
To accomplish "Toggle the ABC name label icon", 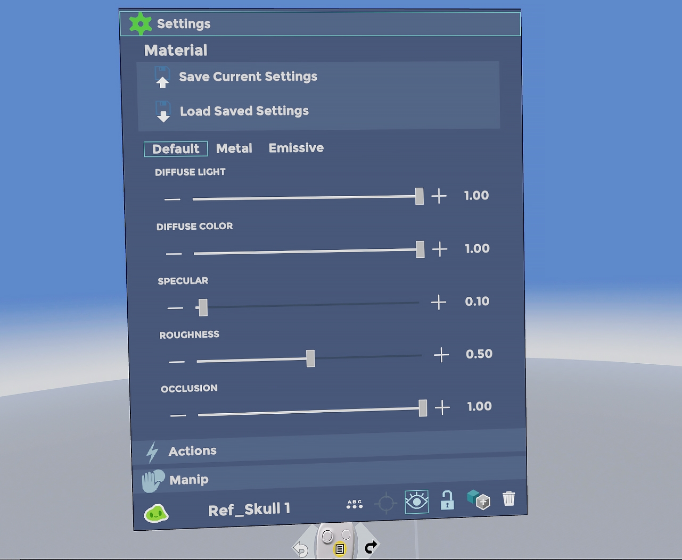I will click(x=355, y=504).
